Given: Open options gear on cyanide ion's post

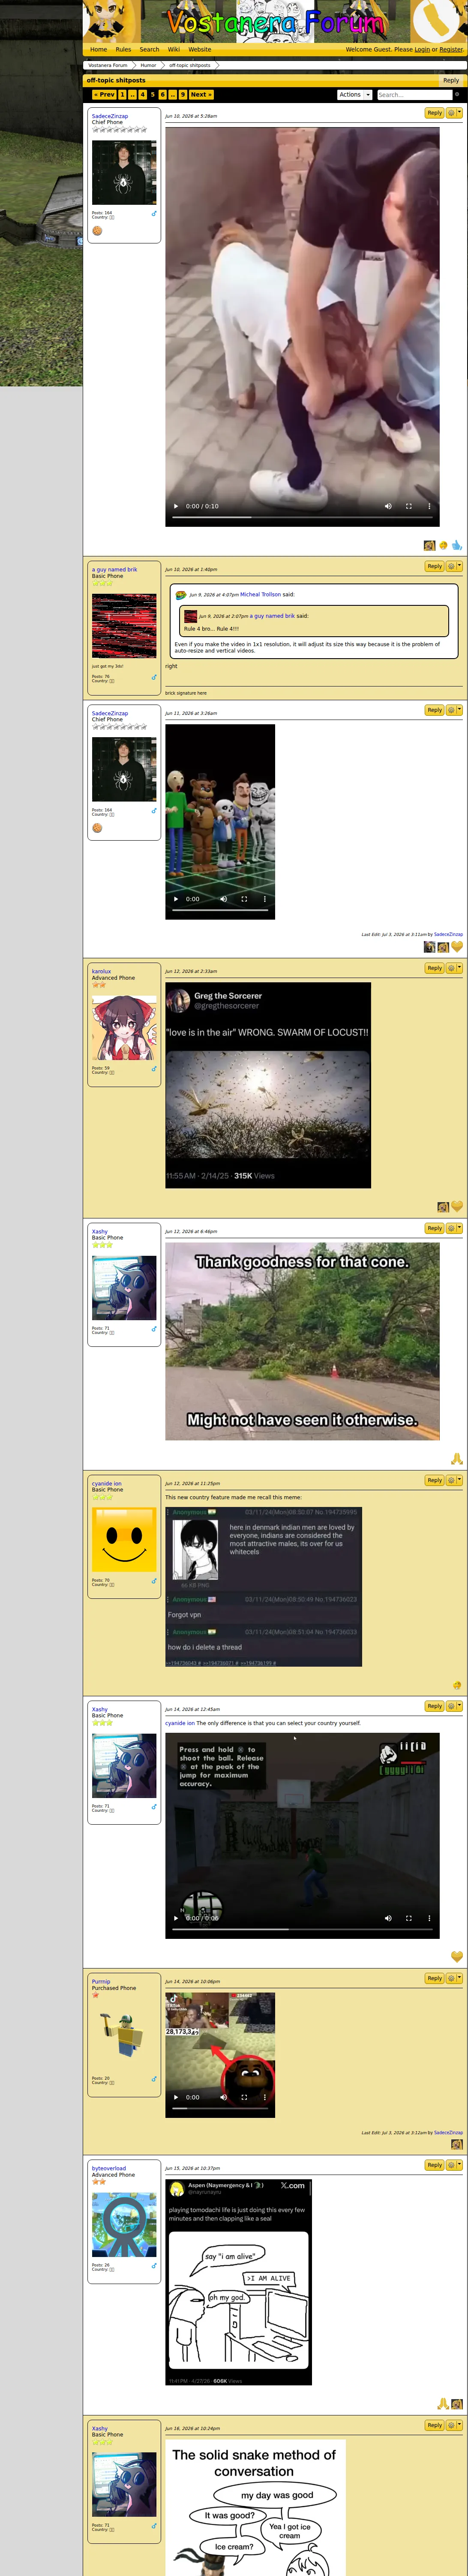Looking at the screenshot, I should [x=454, y=1480].
